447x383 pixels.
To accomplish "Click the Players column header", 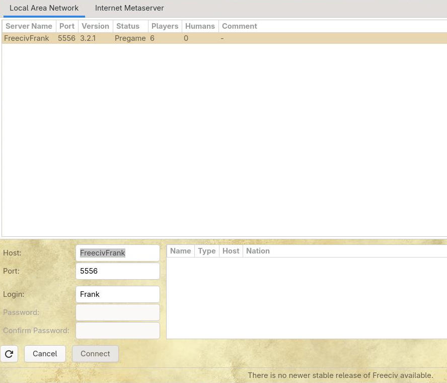I will tap(165, 26).
